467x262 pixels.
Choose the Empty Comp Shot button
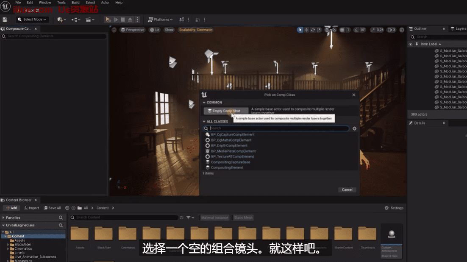click(x=225, y=111)
